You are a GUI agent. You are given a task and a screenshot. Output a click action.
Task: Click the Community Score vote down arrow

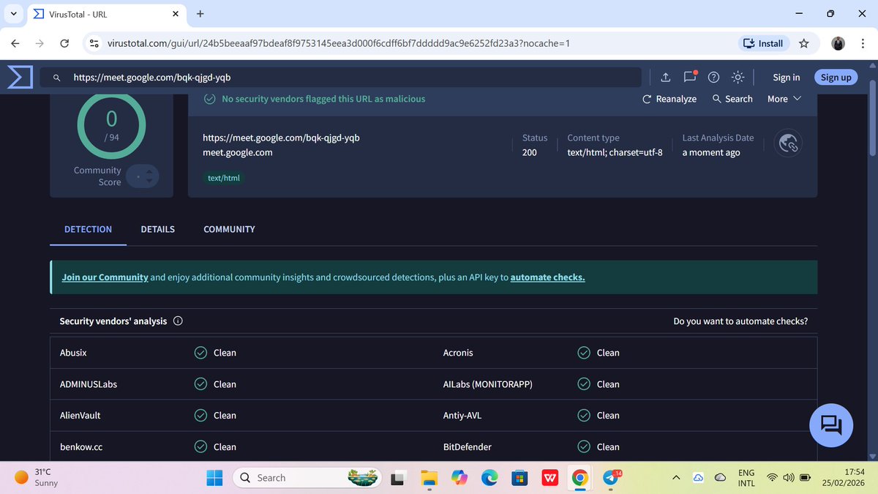(149, 181)
